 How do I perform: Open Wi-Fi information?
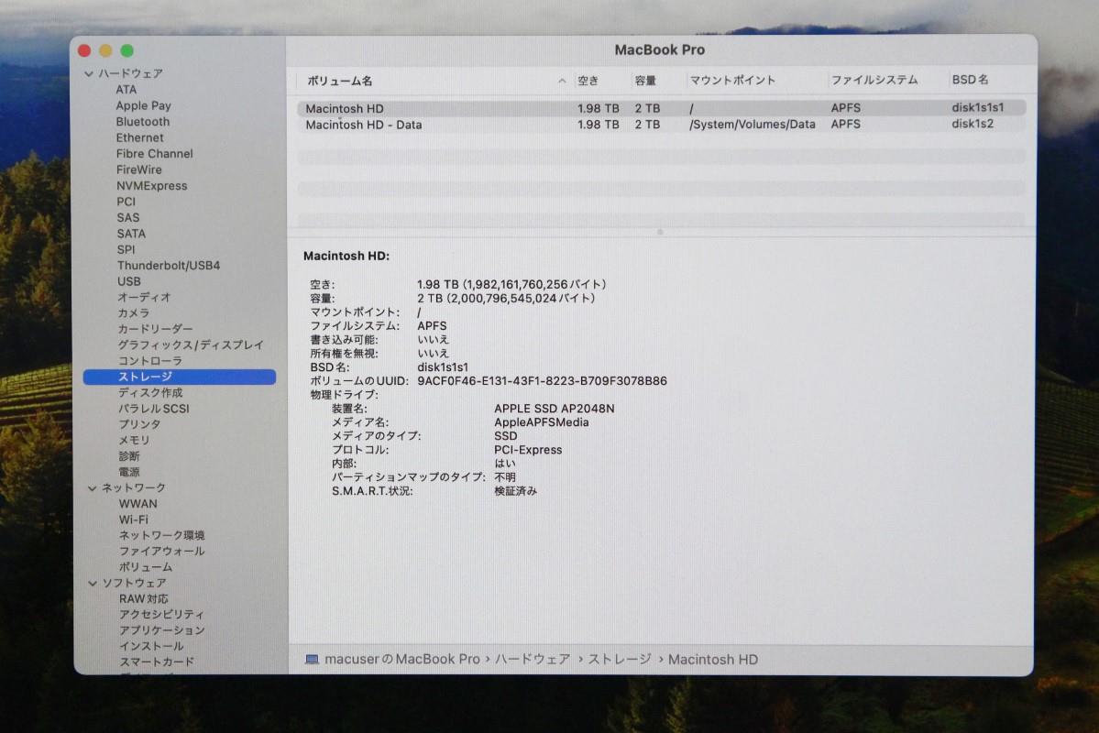pyautogui.click(x=133, y=520)
